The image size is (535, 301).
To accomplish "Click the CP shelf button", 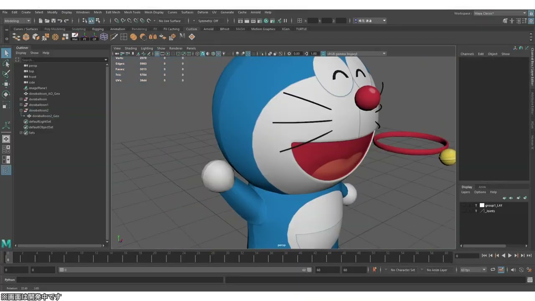I will click(94, 37).
